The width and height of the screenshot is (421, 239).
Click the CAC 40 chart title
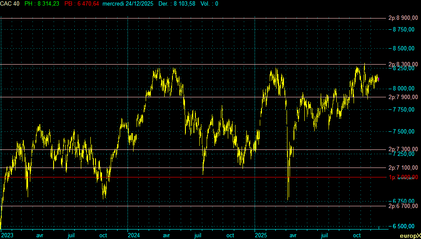[10, 3]
